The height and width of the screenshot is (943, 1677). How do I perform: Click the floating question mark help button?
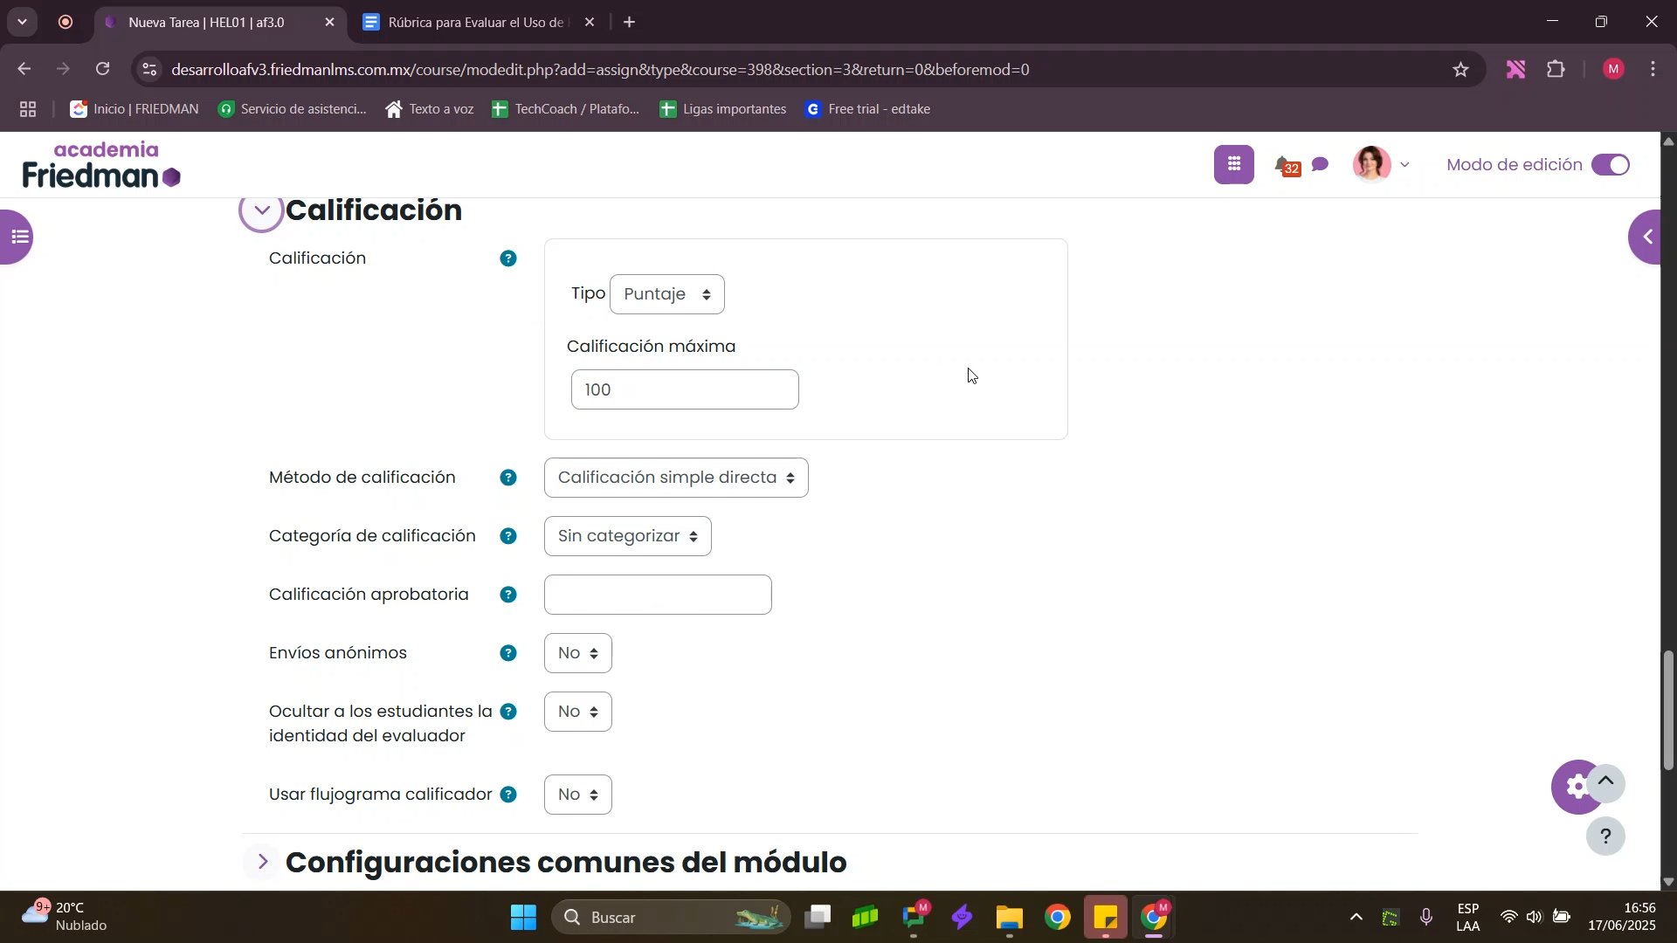1605,836
